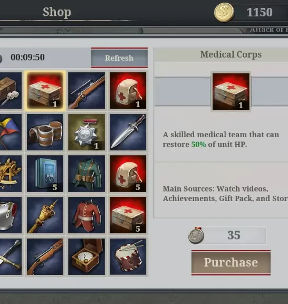Select the dagger item

(128, 132)
